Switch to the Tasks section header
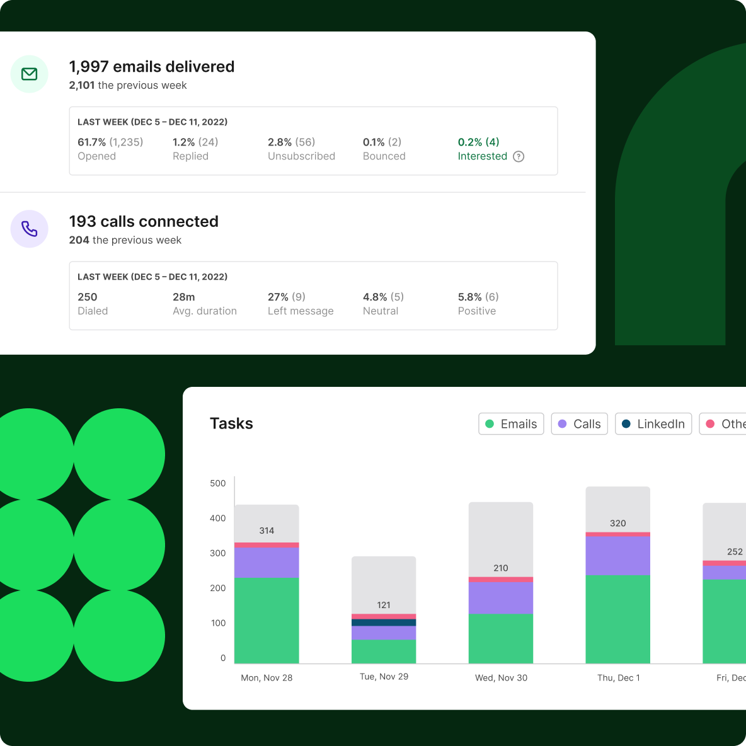746x746 pixels. point(231,423)
